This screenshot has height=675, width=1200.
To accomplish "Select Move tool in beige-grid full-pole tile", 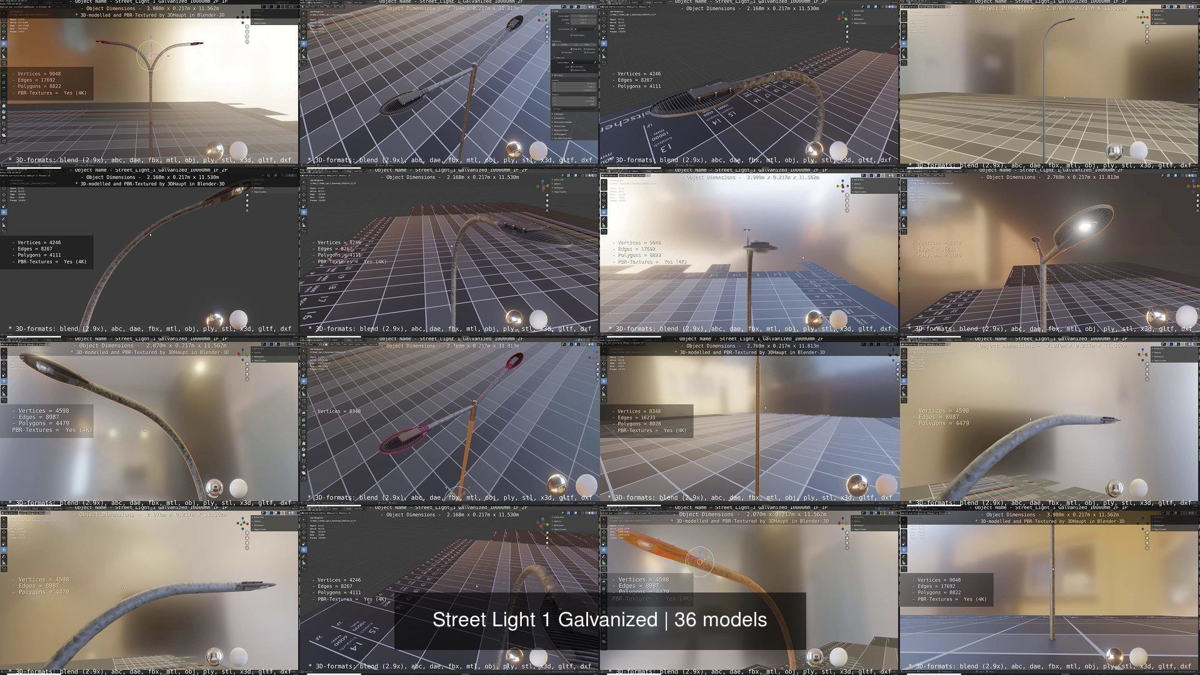I will tap(904, 26).
